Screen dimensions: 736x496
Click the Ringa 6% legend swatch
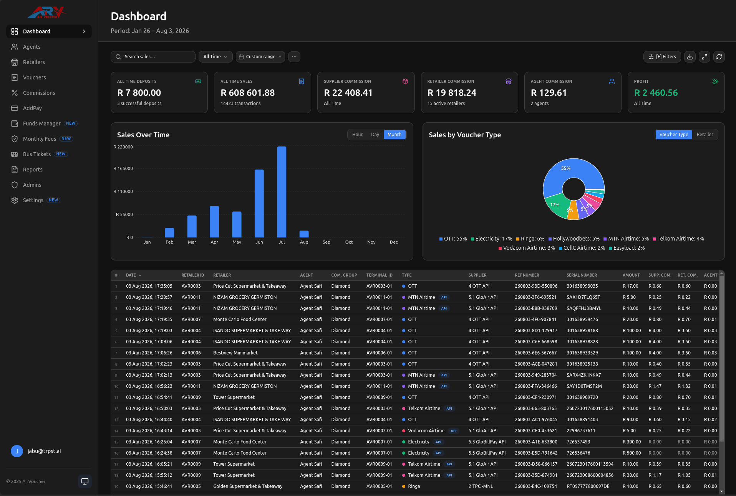tap(518, 239)
